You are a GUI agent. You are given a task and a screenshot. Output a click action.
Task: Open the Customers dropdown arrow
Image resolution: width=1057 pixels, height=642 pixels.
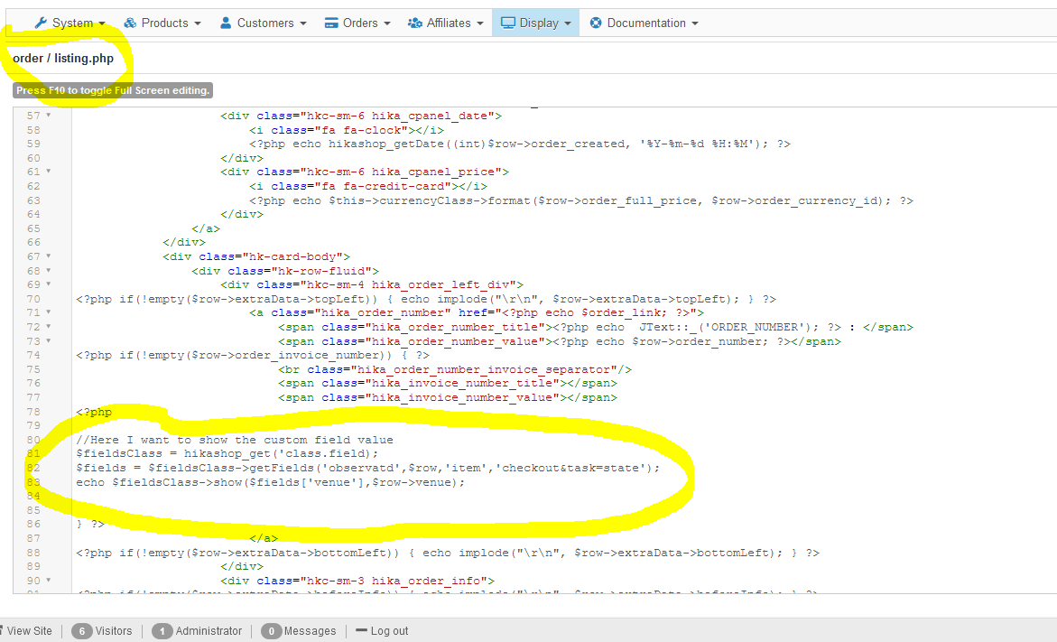coord(303,23)
